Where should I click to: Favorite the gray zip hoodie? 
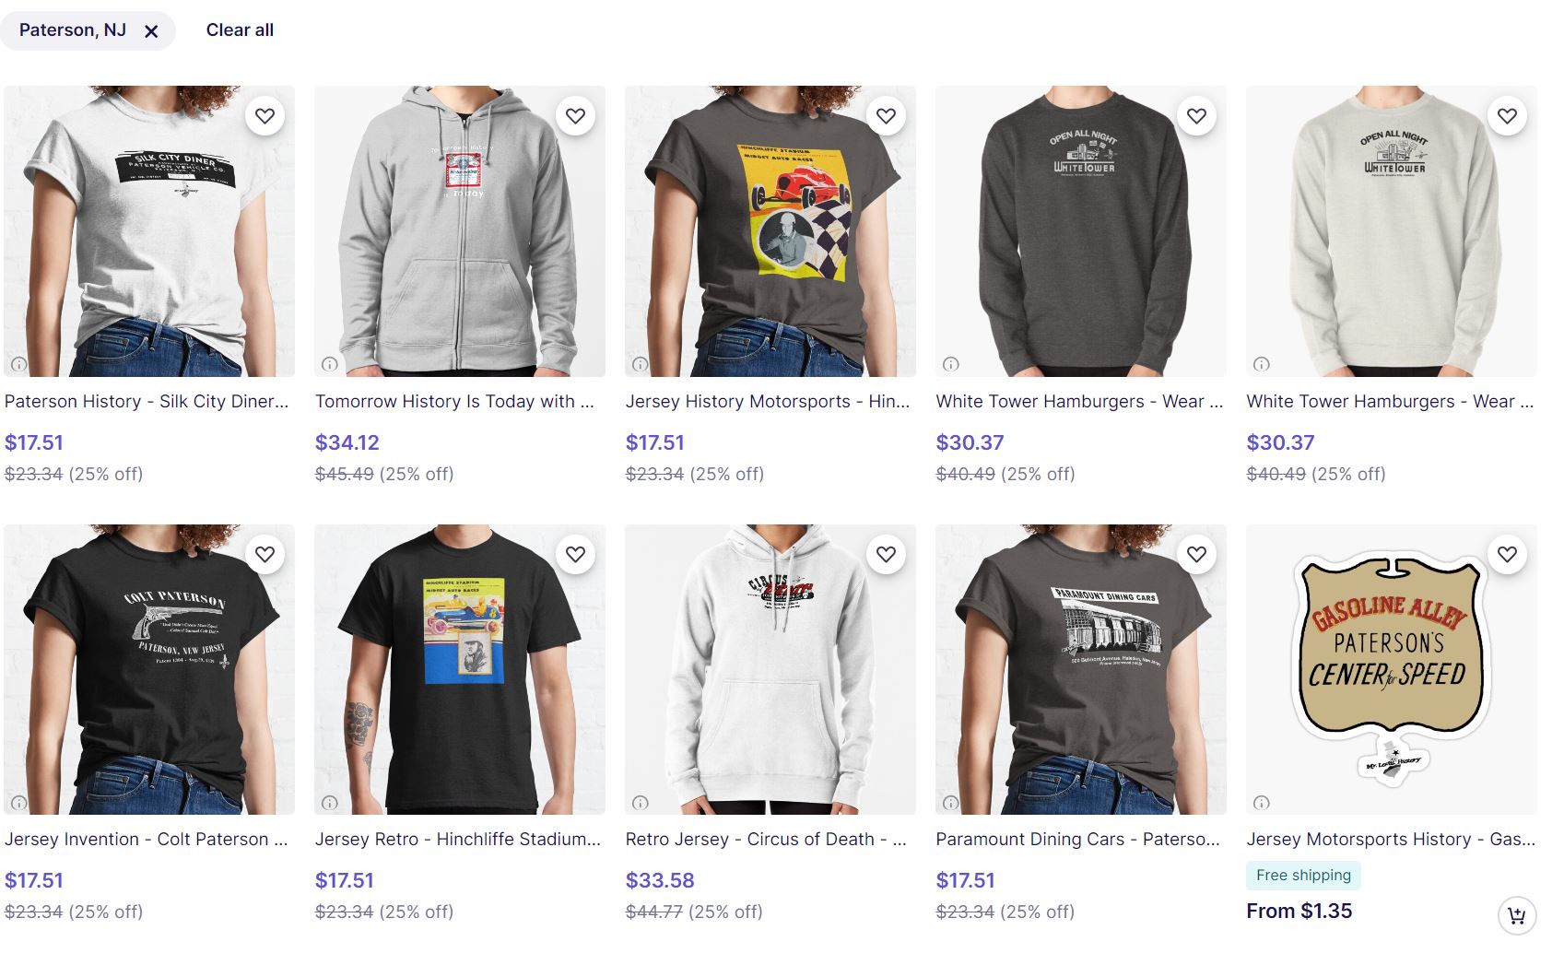[575, 116]
